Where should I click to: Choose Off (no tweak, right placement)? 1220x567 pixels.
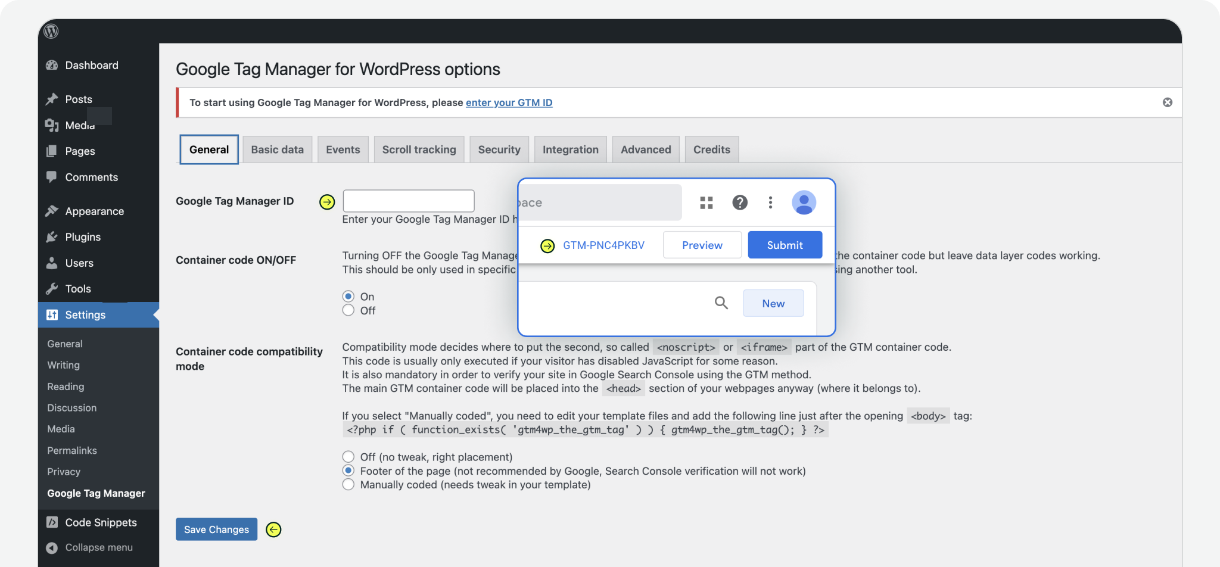click(348, 457)
